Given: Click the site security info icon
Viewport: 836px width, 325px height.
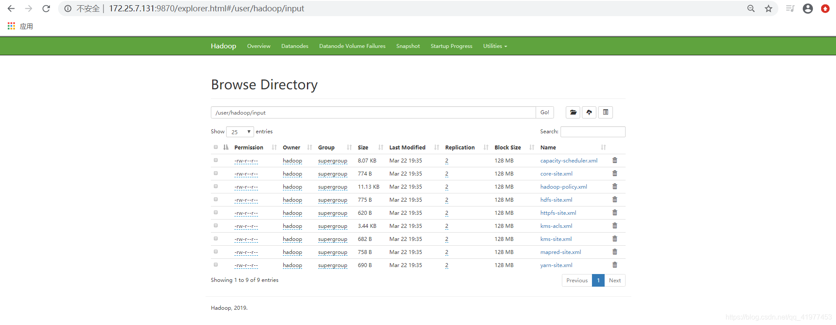Looking at the screenshot, I should coord(68,9).
